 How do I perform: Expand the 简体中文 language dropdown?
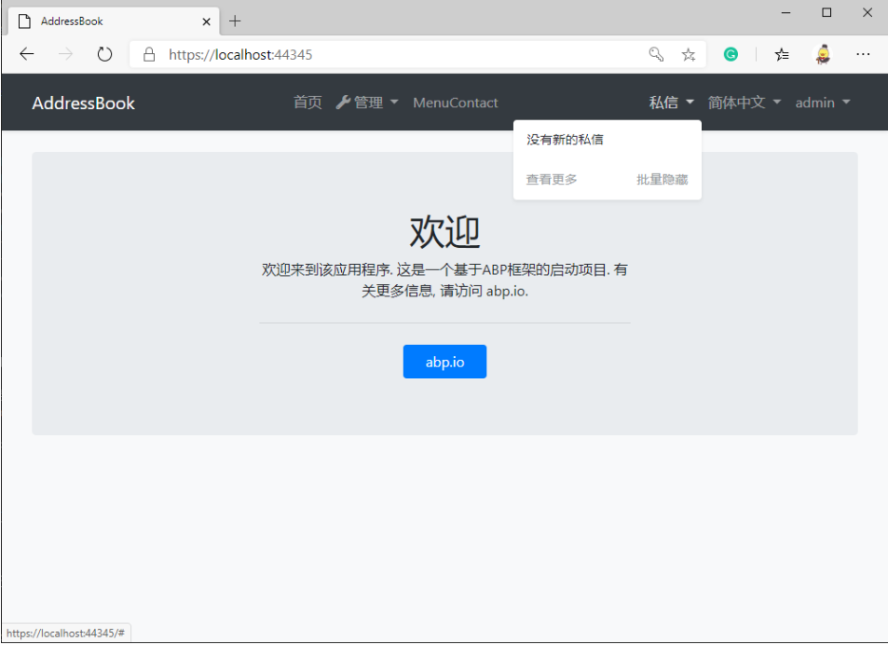point(745,103)
